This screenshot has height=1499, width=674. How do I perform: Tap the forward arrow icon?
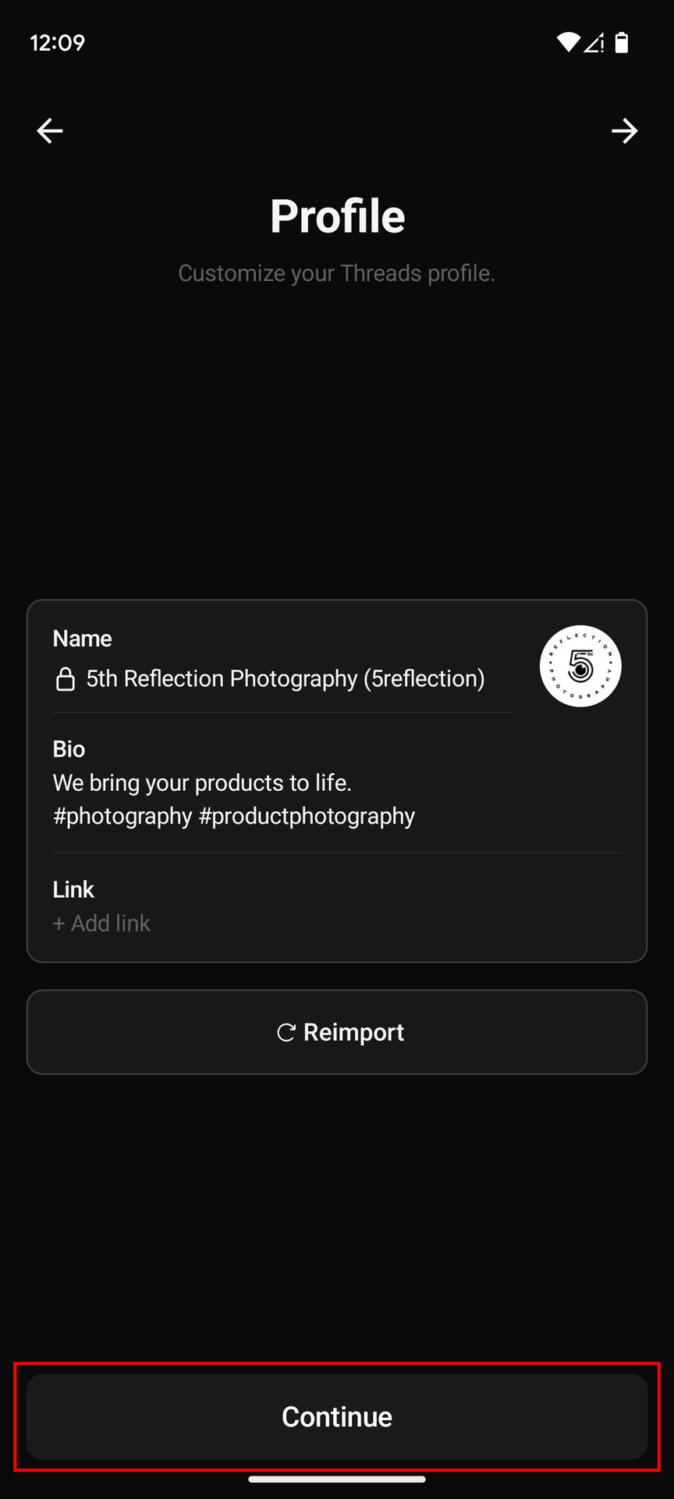(624, 131)
